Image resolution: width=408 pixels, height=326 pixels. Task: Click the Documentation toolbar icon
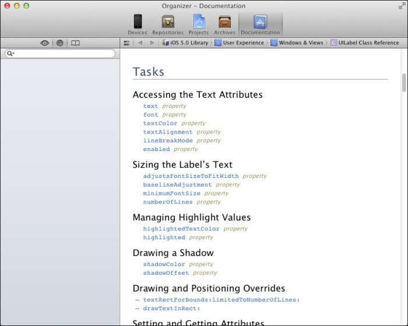point(260,24)
